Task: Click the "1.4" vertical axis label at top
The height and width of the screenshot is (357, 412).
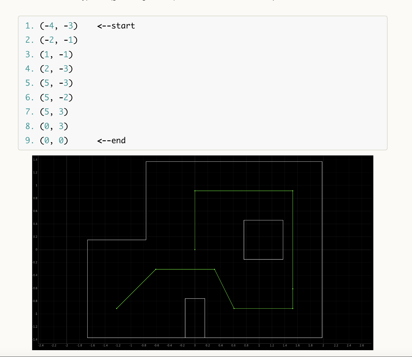Action: pyautogui.click(x=35, y=160)
